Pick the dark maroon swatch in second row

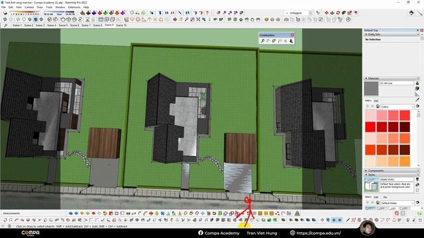click(405, 127)
